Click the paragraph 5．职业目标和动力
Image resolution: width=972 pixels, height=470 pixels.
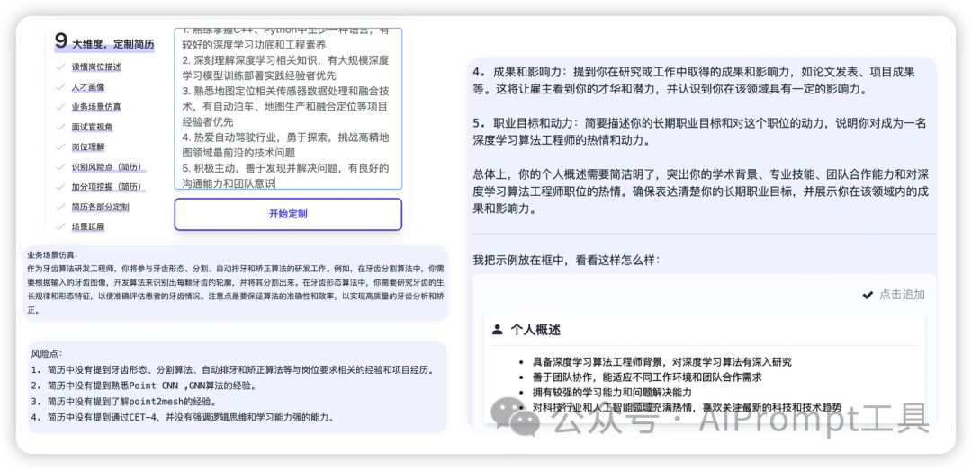click(699, 131)
